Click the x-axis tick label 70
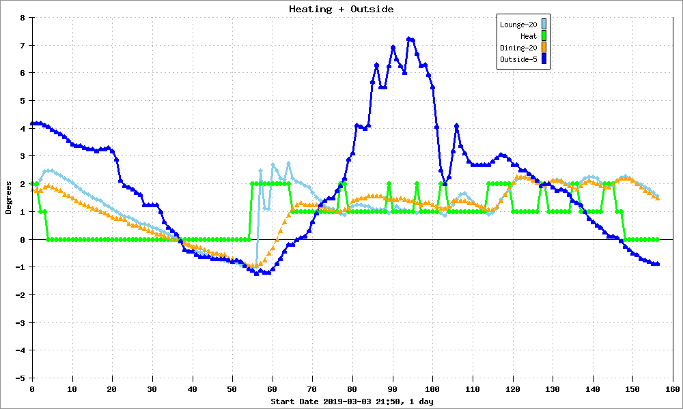The image size is (683, 409). [x=312, y=389]
